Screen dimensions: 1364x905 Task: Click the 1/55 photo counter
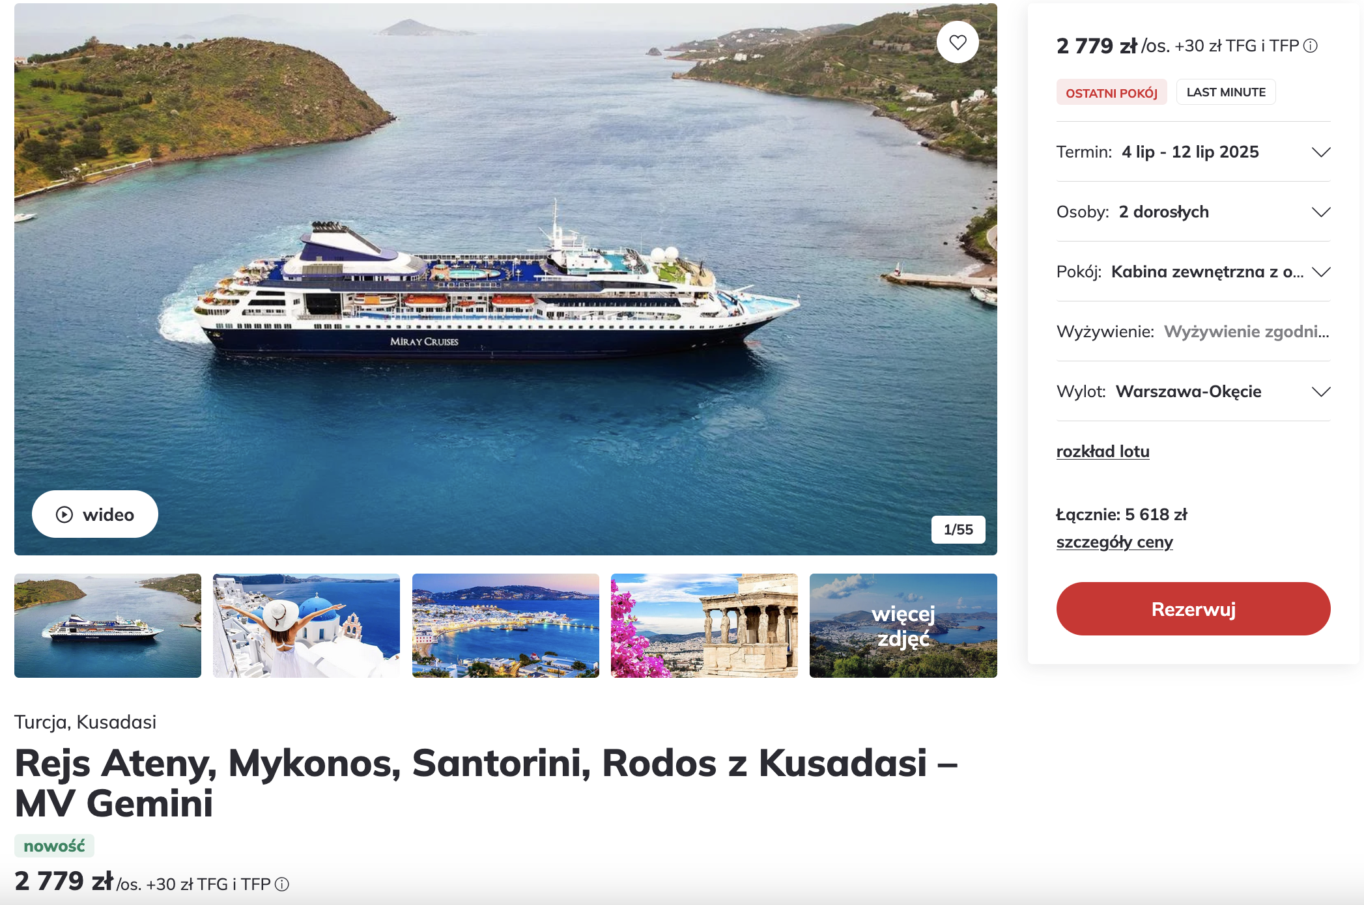click(958, 529)
